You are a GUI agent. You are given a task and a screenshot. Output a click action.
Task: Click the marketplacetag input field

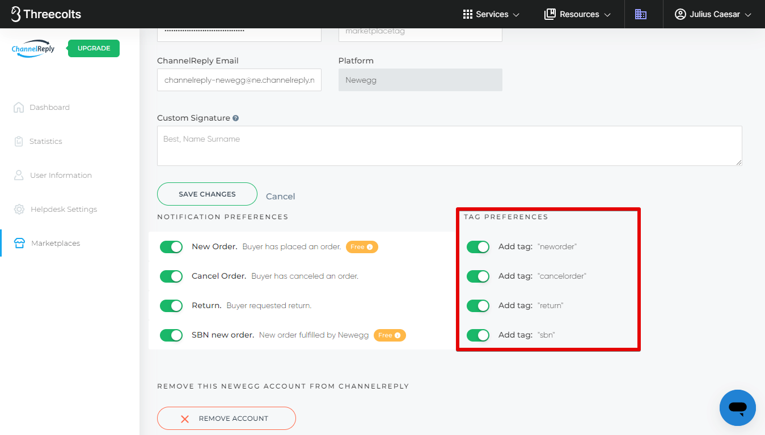click(x=420, y=34)
